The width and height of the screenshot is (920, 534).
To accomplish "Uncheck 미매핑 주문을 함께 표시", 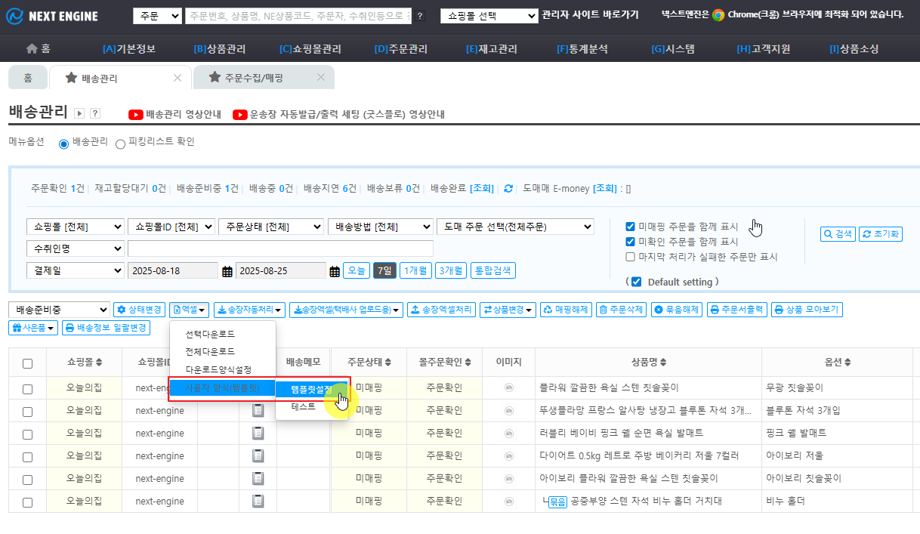I will [630, 227].
